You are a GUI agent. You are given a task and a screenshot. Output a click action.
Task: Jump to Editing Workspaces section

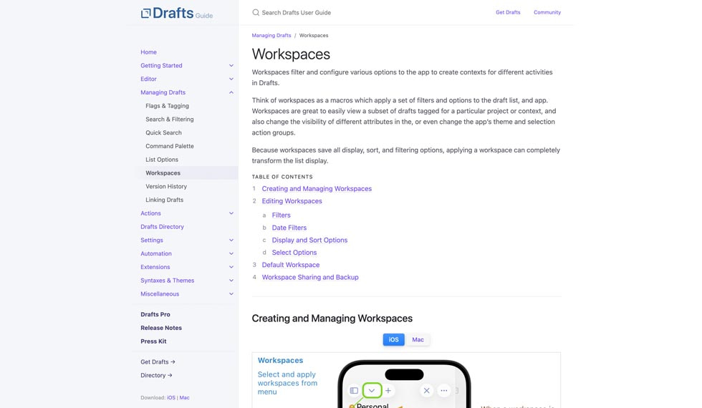[x=292, y=201]
